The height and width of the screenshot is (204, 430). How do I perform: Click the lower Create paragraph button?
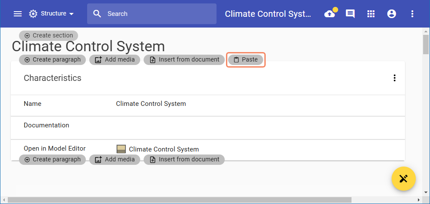point(53,160)
